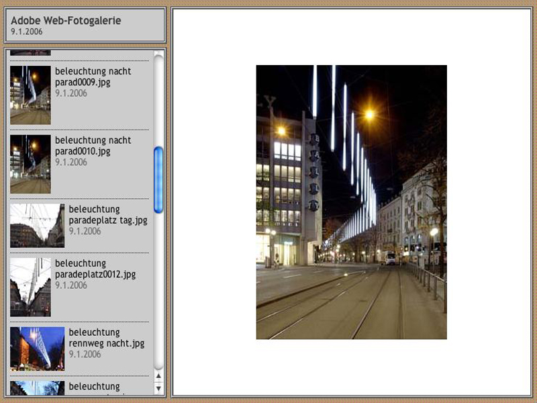Viewport: 537px width, 403px height.
Task: Click the 'beleuchtung paradeplatz0012.jpg' title
Action: tap(95, 269)
